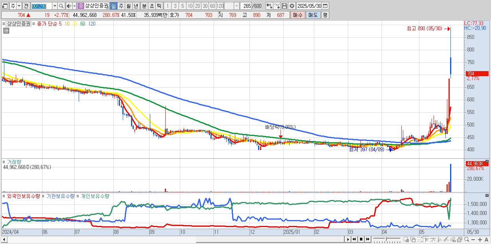Click the add comparison line chart icon
Image resolution: width=491 pixels, height=244 pixels.
point(277,6)
